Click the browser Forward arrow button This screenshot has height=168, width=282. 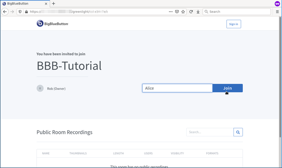pos(12,12)
